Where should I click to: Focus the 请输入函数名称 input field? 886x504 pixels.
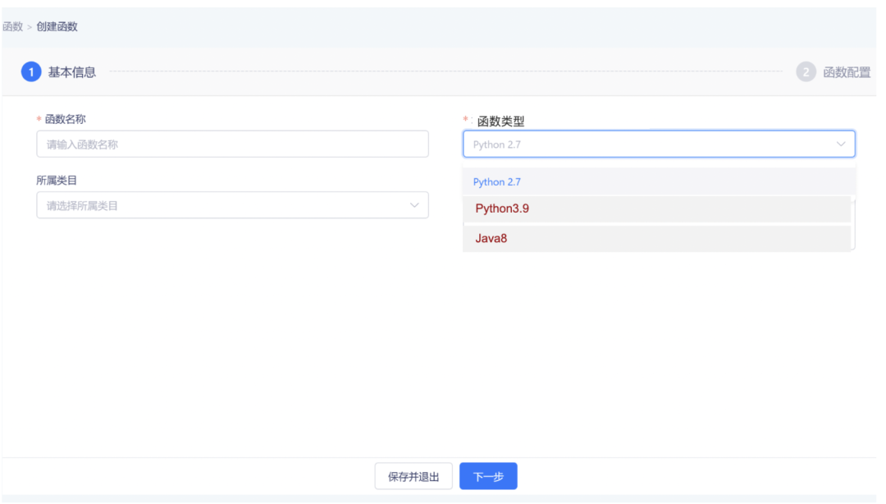coord(232,144)
